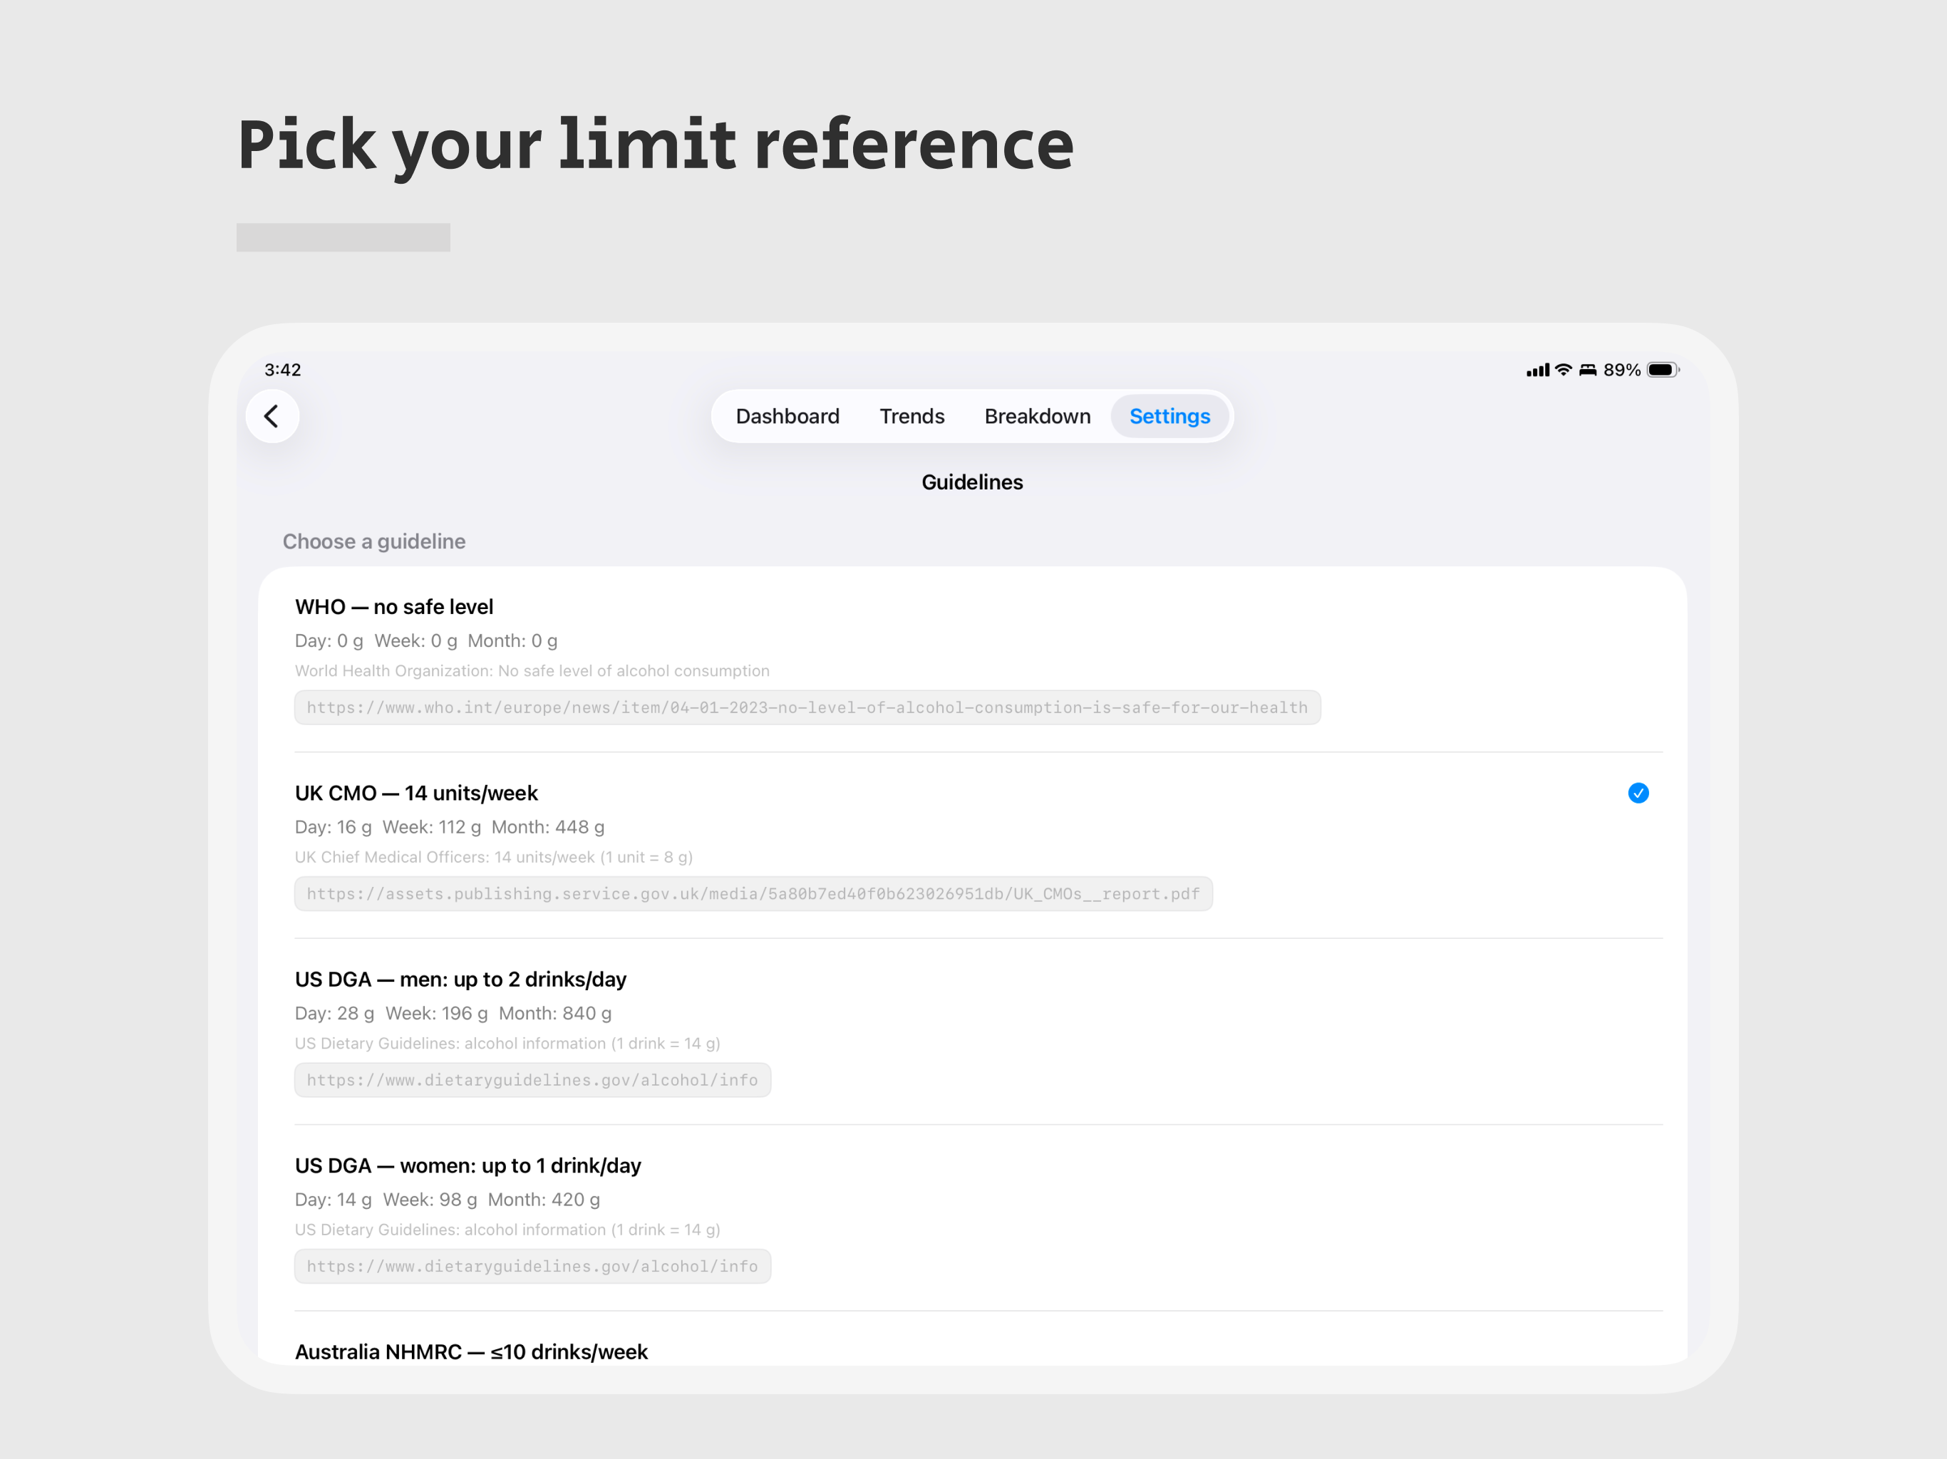Choose US DGA women 1 drink/day guideline
1947x1459 pixels.
click(x=972, y=1218)
